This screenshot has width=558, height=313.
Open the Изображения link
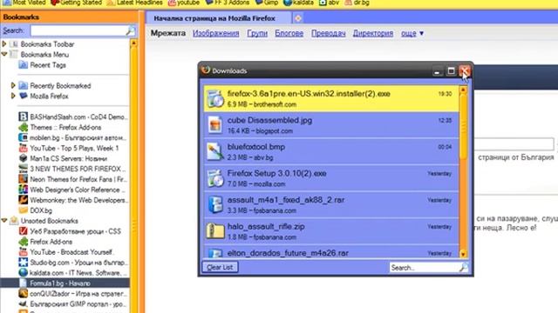(x=216, y=33)
